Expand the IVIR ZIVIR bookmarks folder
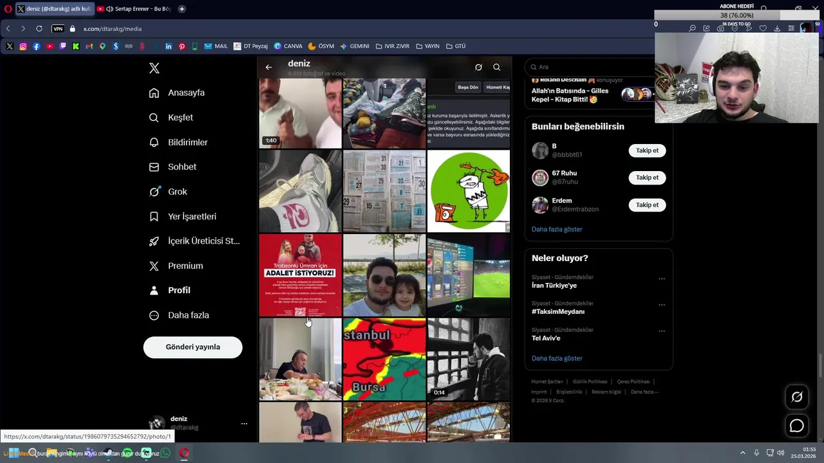The image size is (824, 463). pyautogui.click(x=393, y=46)
